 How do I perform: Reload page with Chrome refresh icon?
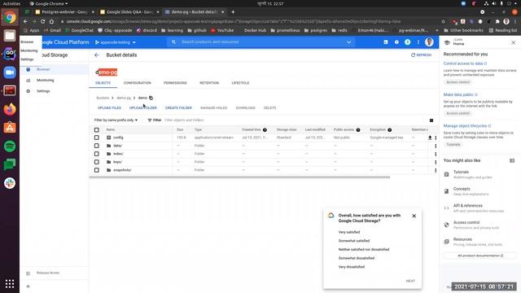tap(43, 21)
